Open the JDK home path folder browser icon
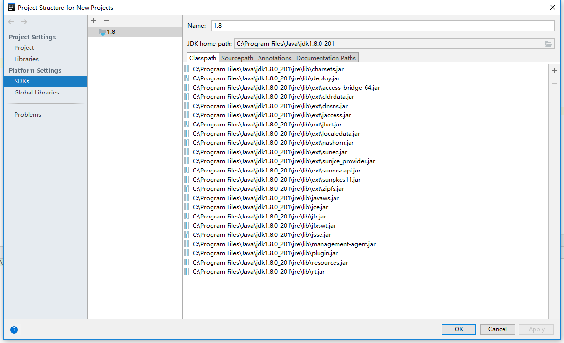This screenshot has width=564, height=343. pos(549,43)
